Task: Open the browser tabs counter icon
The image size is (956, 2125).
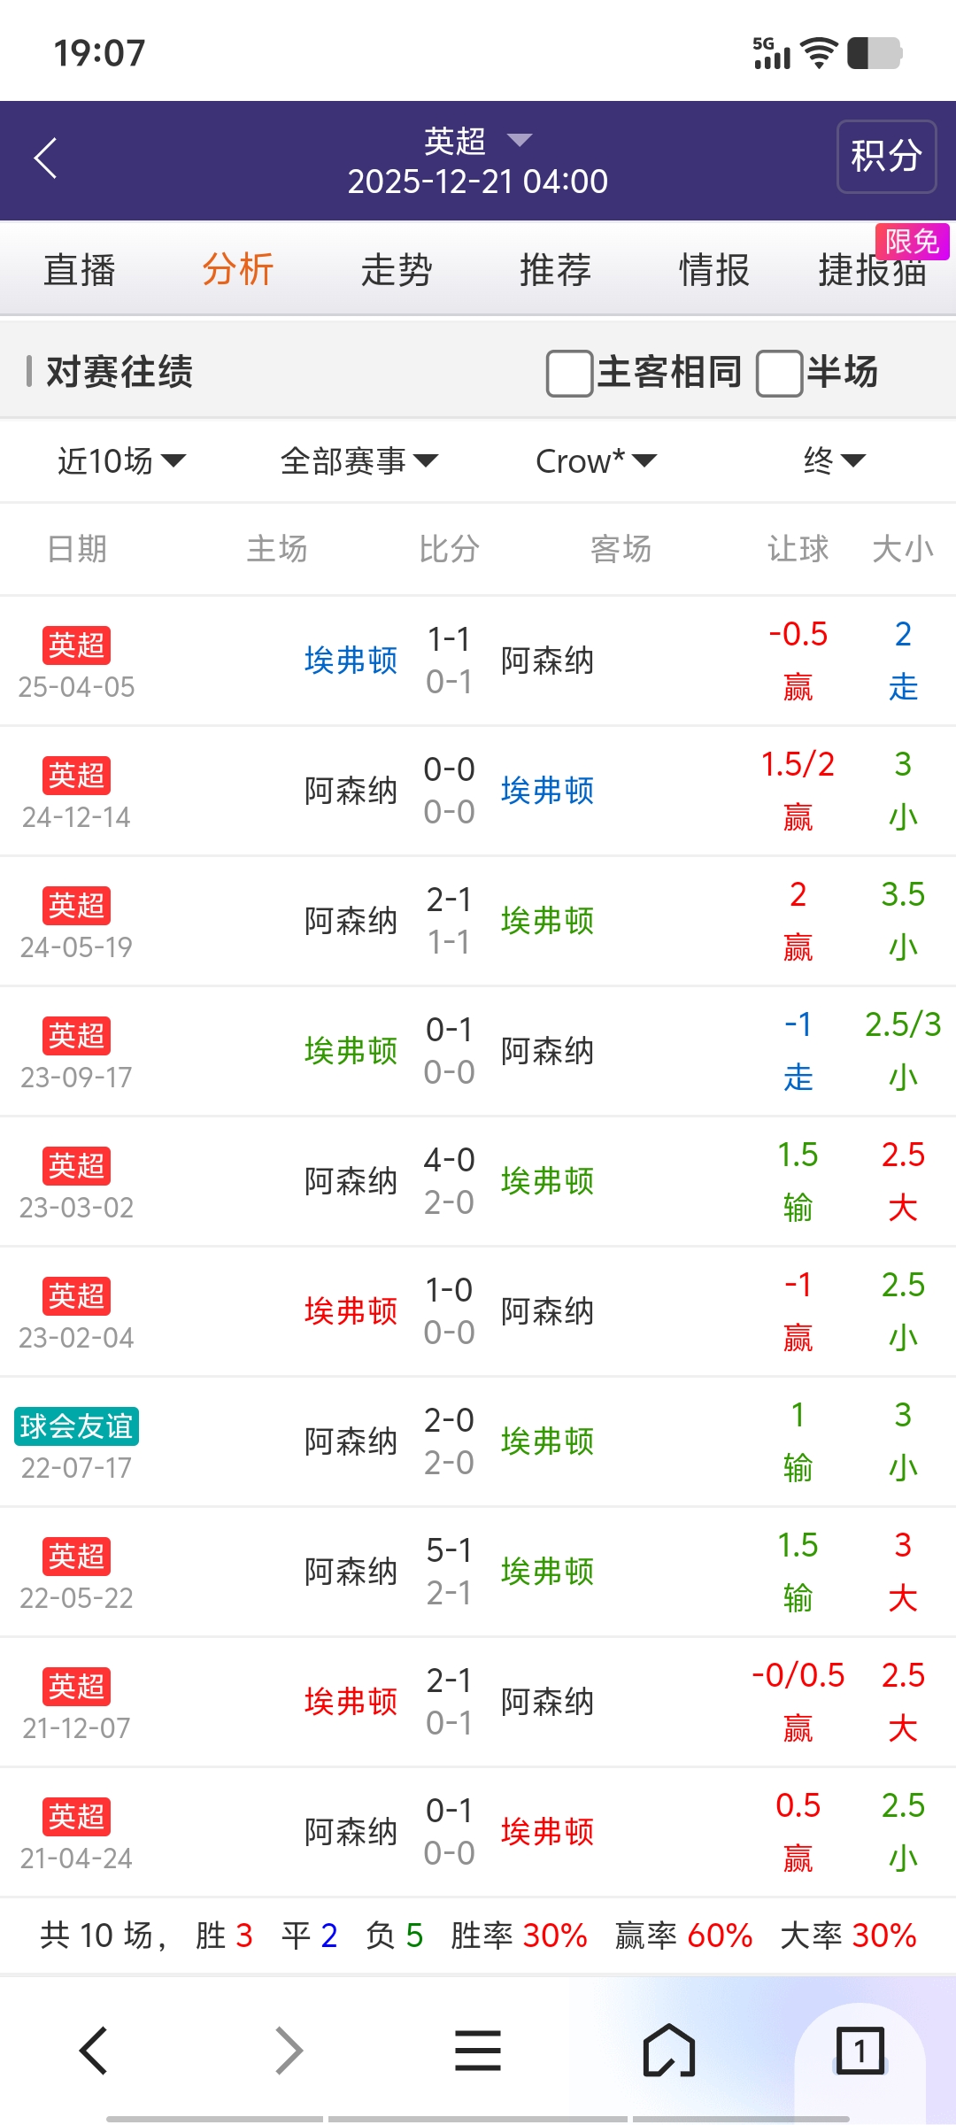Action: 860,2050
